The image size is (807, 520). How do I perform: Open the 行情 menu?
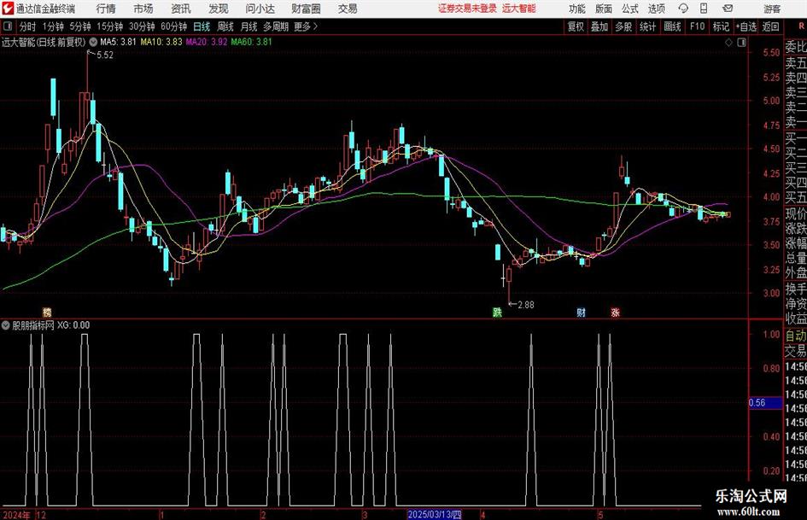click(x=106, y=9)
